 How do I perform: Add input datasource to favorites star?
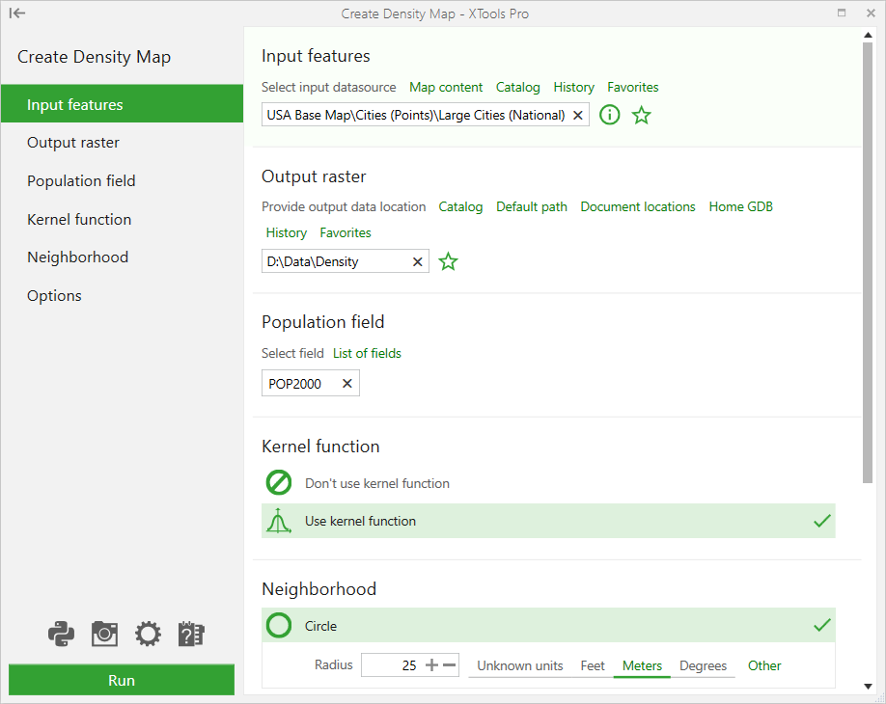coord(641,116)
